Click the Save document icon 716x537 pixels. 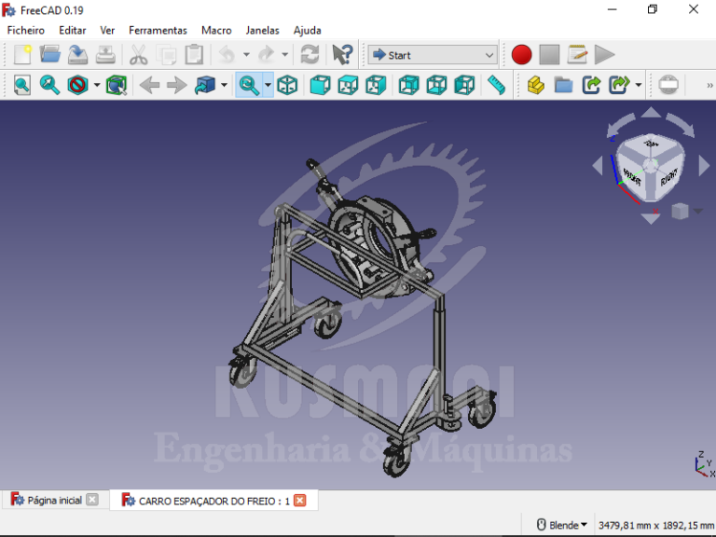(x=77, y=55)
